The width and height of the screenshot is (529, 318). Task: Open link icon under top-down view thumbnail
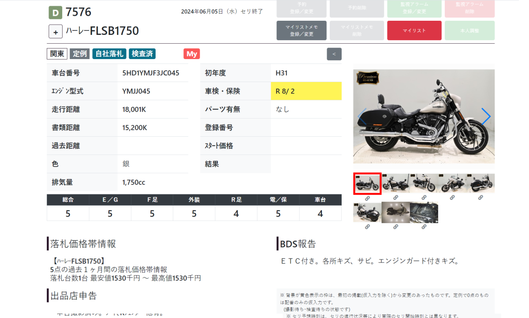[x=395, y=227]
